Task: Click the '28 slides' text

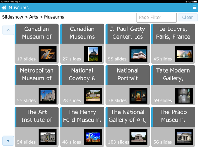Action: [72, 100]
